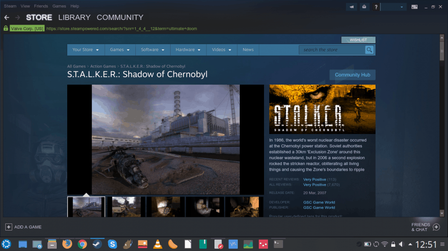Screen dimensions: 448x251
Task: Open the account name dropdown
Action: [394, 7]
